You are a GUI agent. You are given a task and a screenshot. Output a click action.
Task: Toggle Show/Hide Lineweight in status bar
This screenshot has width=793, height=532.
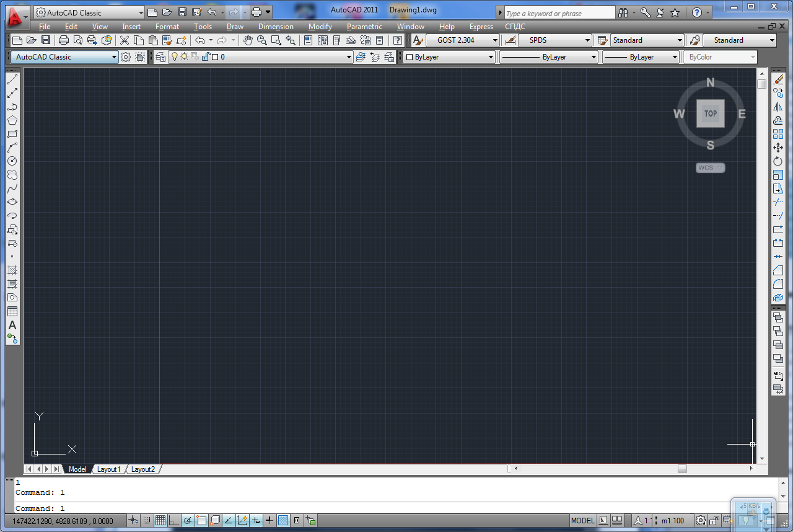[269, 521]
